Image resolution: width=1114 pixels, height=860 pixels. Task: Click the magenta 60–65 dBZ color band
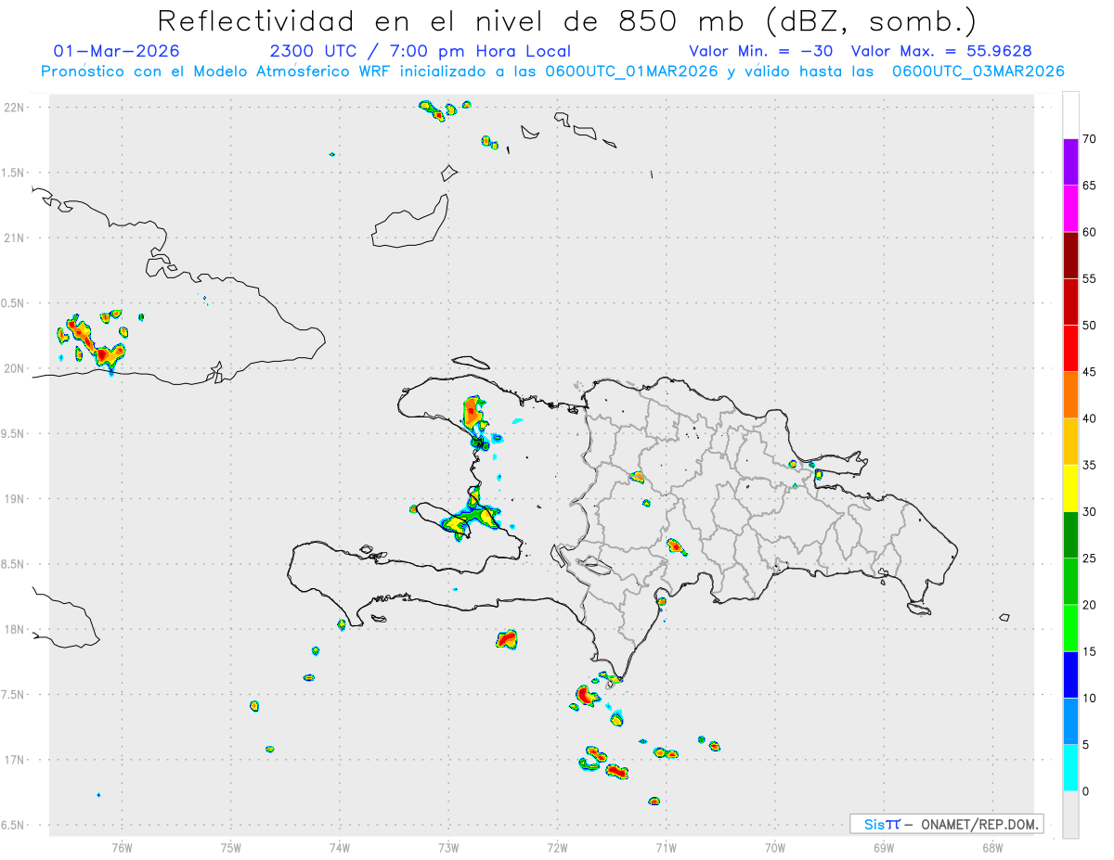1070,209
